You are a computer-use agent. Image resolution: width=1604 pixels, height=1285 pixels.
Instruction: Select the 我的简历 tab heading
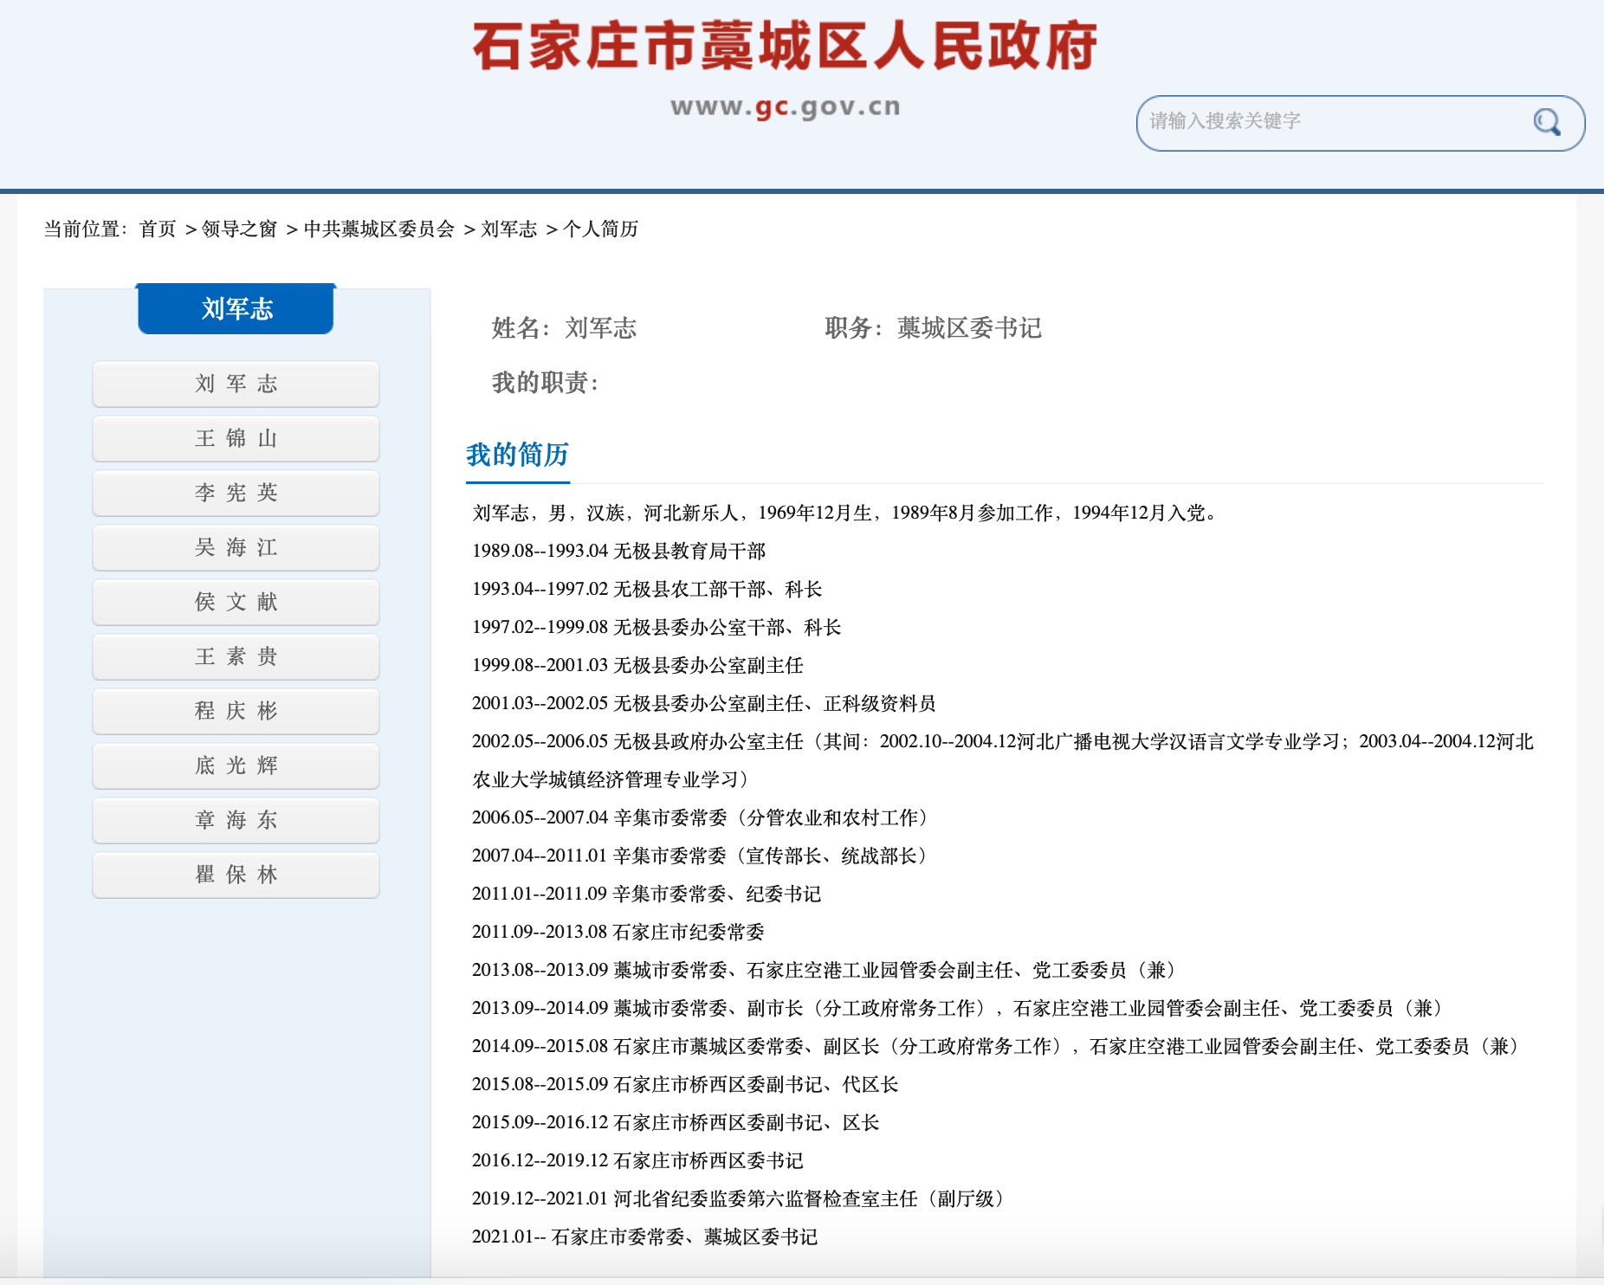pyautogui.click(x=517, y=455)
